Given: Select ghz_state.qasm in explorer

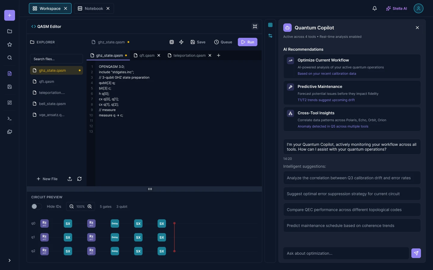Looking at the screenshot, I should tap(57, 70).
